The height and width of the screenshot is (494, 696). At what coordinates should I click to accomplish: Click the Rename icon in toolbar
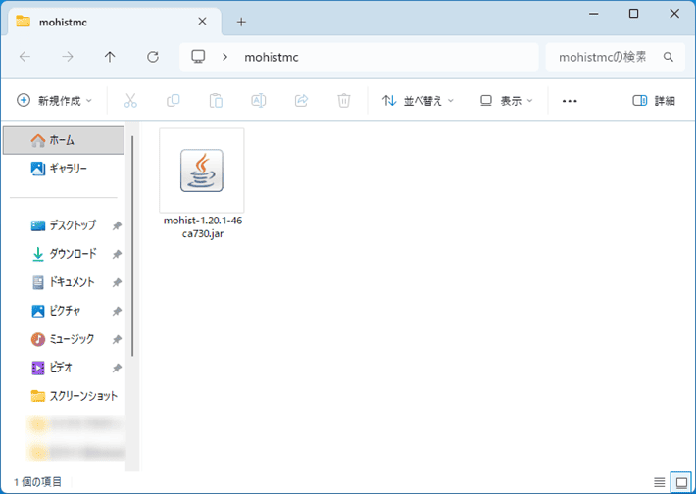click(259, 101)
